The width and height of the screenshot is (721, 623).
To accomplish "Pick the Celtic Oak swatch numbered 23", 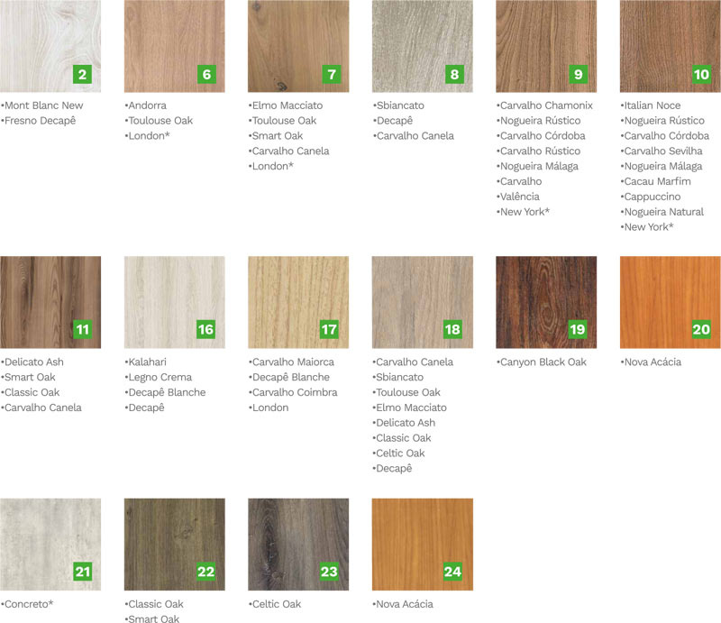I will (298, 545).
